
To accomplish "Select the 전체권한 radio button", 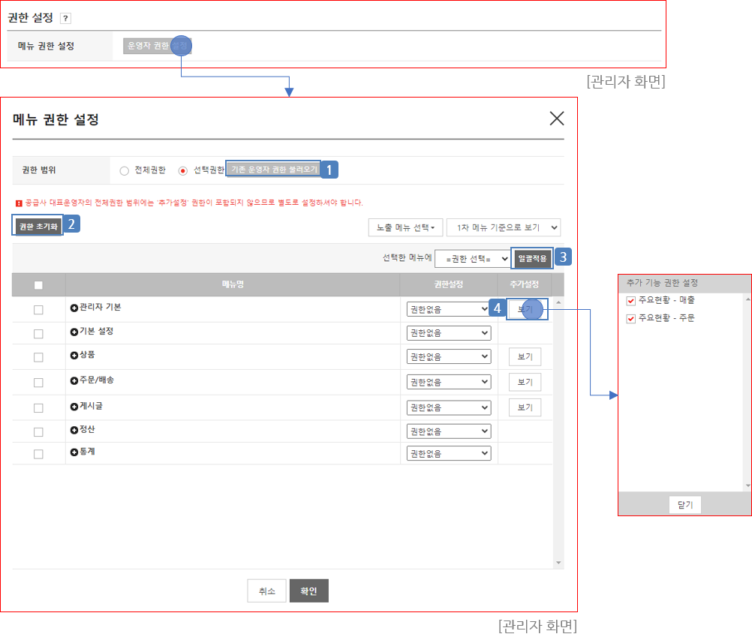I will tap(125, 171).
